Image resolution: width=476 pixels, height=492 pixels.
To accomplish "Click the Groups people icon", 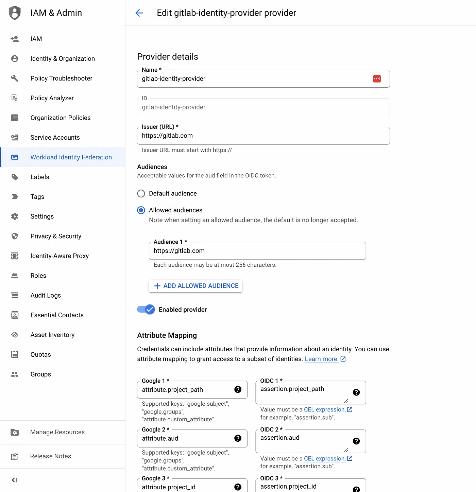I will coord(15,374).
